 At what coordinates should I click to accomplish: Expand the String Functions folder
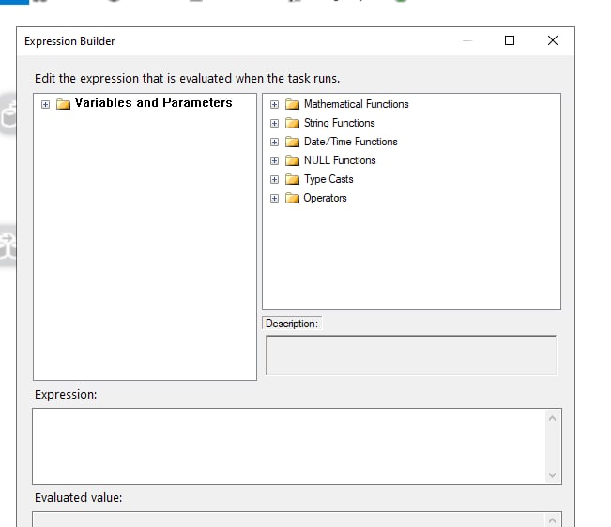click(274, 123)
